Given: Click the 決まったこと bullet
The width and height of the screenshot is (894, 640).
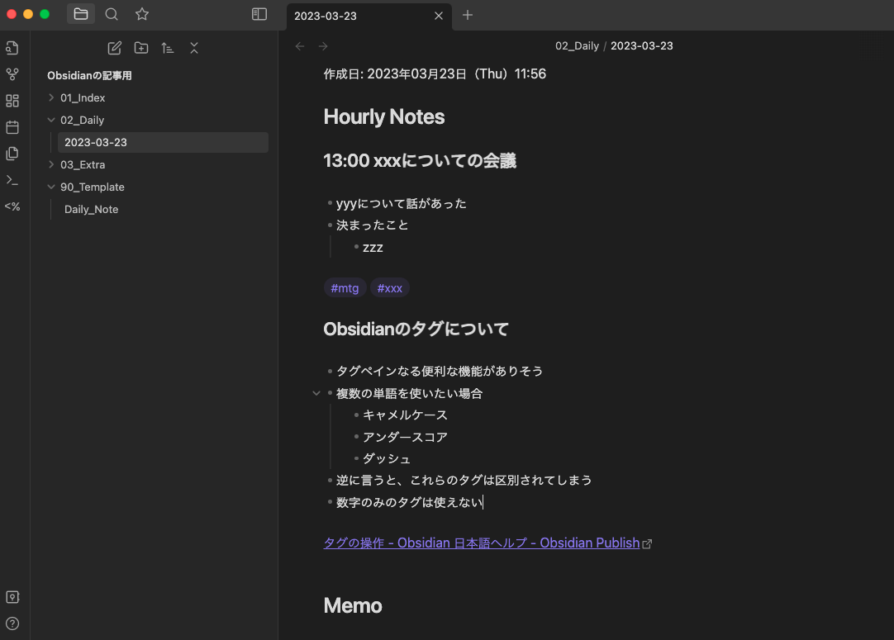Looking at the screenshot, I should coord(373,225).
